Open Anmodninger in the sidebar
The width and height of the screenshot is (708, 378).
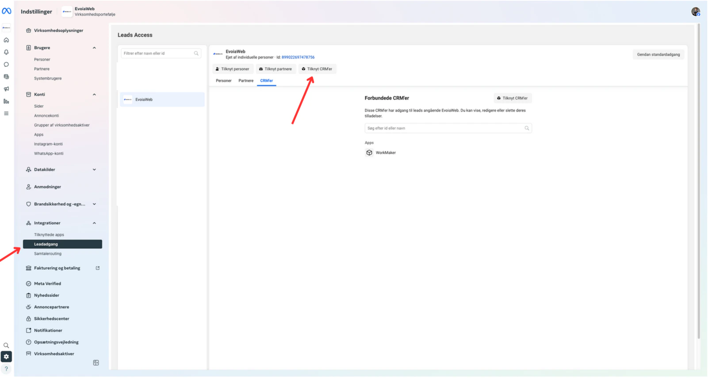click(47, 187)
